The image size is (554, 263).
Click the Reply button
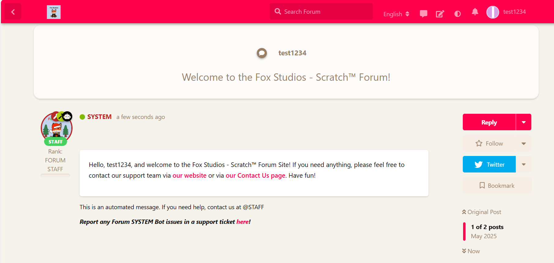click(489, 122)
